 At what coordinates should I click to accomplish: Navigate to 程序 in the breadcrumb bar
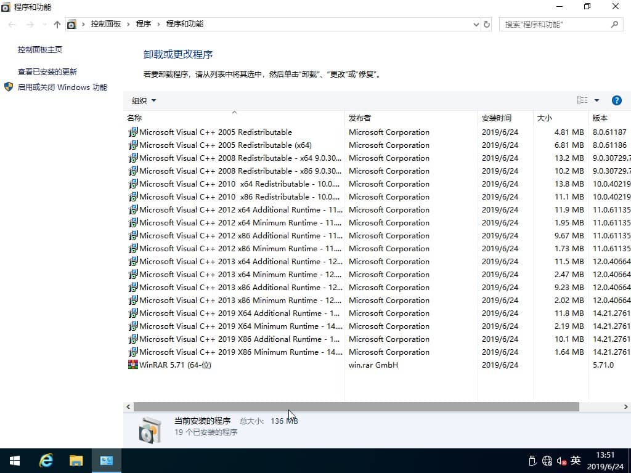[144, 24]
